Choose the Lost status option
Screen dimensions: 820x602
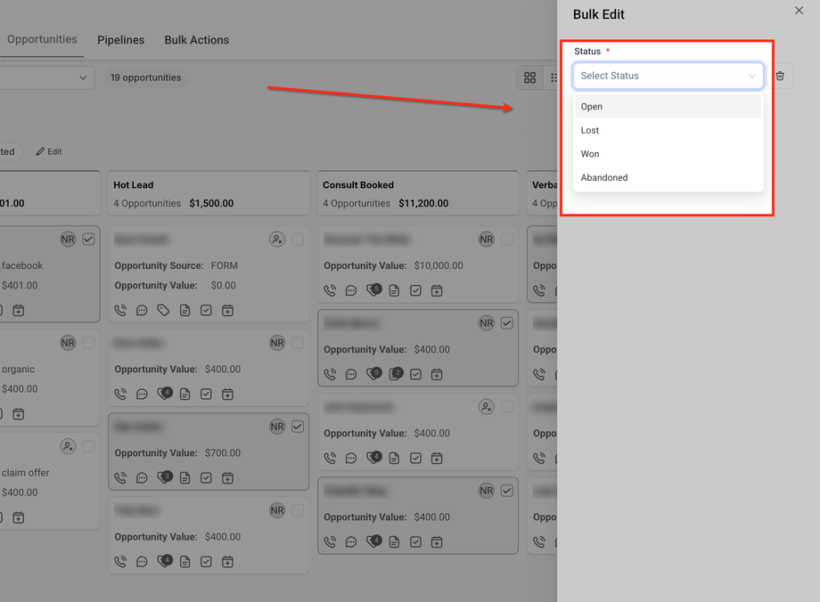[x=590, y=130]
